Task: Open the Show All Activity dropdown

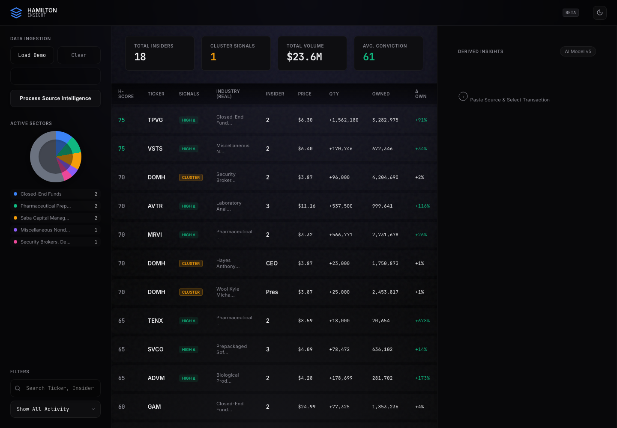Action: pyautogui.click(x=55, y=409)
